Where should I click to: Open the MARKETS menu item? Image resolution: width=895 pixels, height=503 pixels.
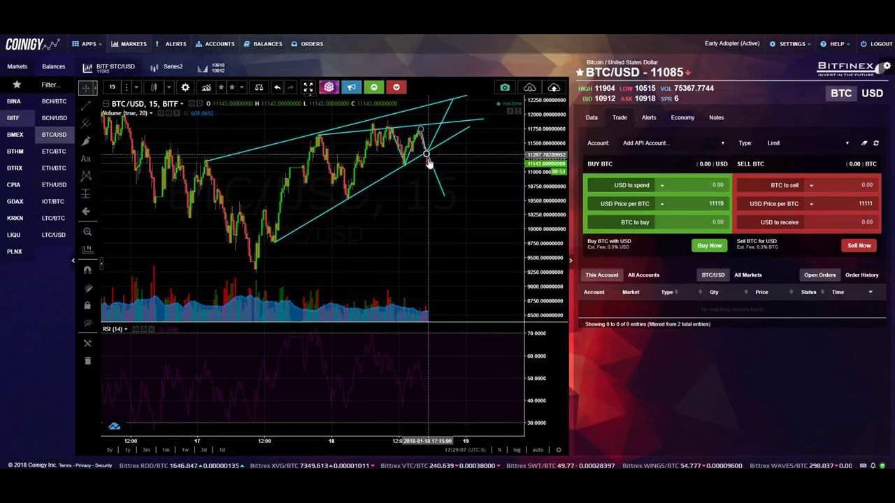pos(129,44)
